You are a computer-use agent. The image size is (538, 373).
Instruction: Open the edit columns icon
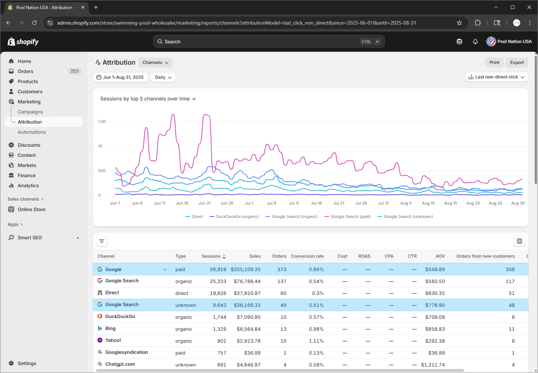[x=519, y=241]
